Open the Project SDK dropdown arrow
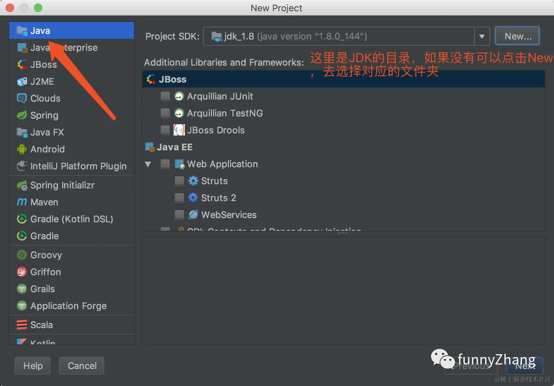This screenshot has height=386, width=554. [482, 36]
